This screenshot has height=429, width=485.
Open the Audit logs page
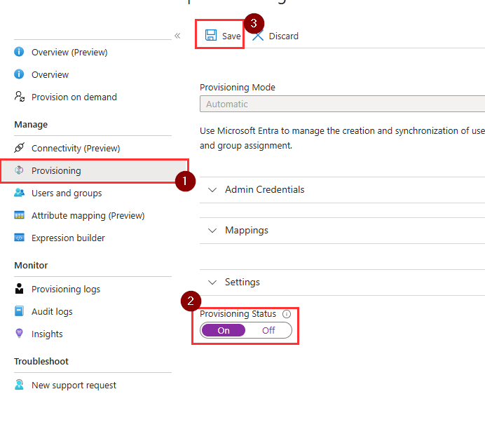[52, 311]
